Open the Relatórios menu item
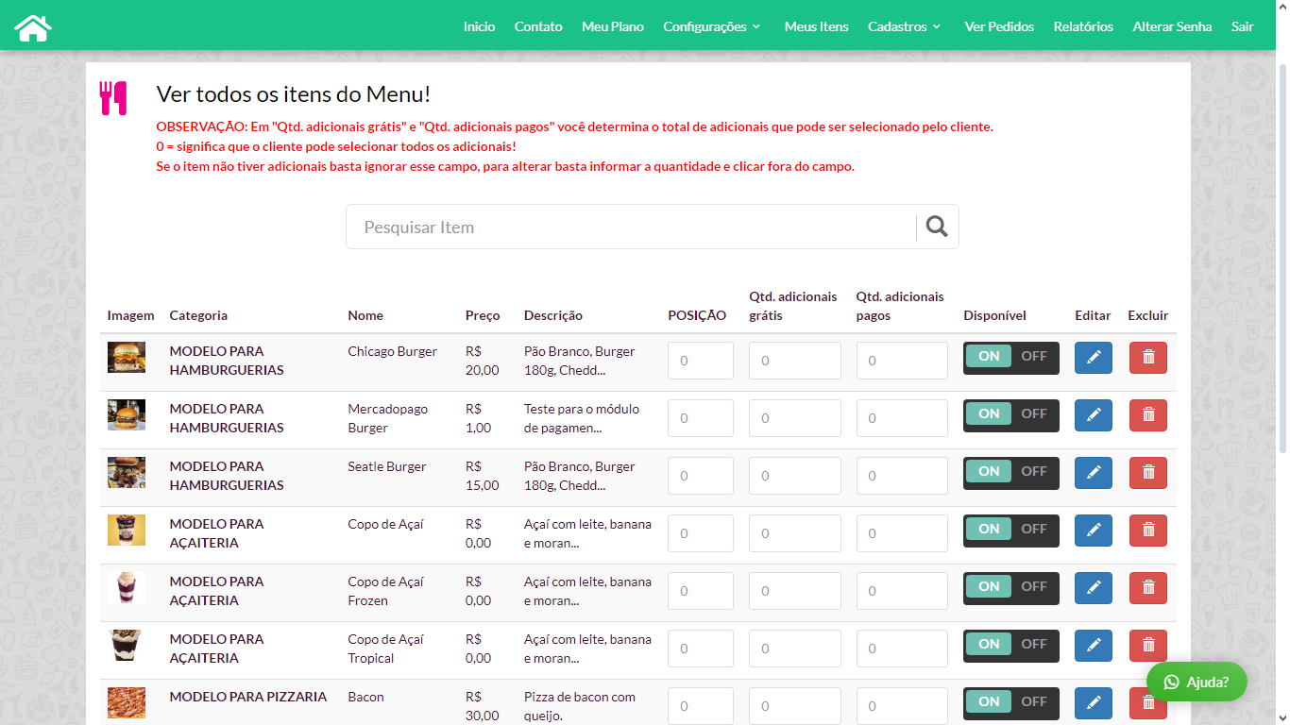 1082,26
